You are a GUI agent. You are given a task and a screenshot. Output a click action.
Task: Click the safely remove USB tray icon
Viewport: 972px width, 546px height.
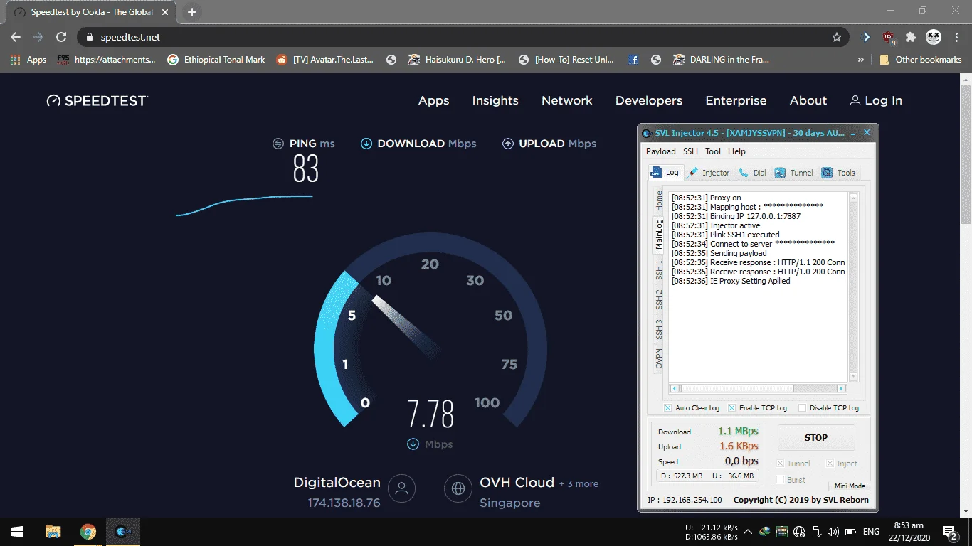(x=816, y=532)
